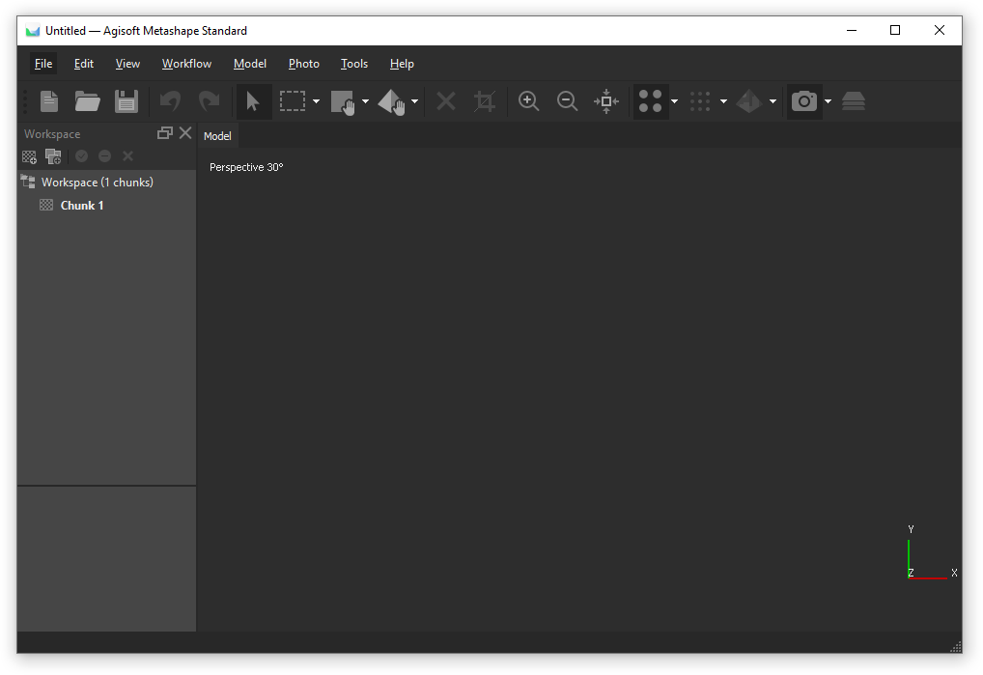Enable items with the checkmark circle icon
This screenshot has height=675, width=983.
[81, 156]
